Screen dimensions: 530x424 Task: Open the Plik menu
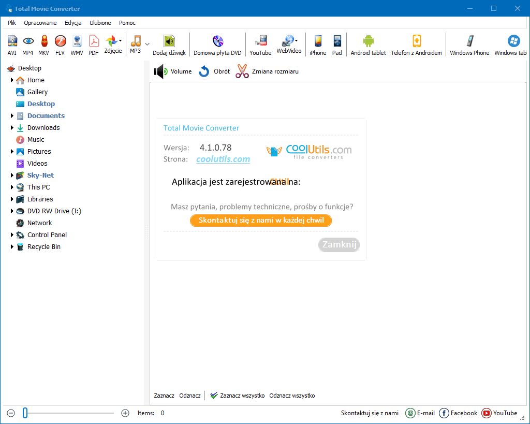pyautogui.click(x=12, y=23)
